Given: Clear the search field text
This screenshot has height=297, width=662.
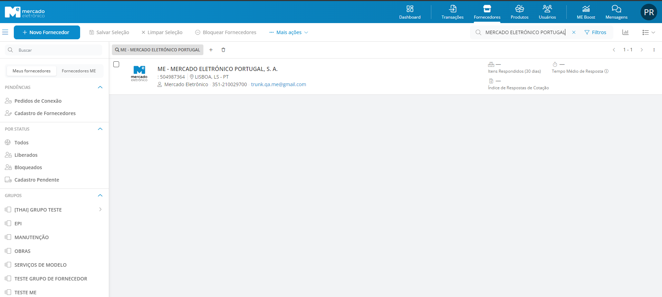Looking at the screenshot, I should [x=574, y=32].
